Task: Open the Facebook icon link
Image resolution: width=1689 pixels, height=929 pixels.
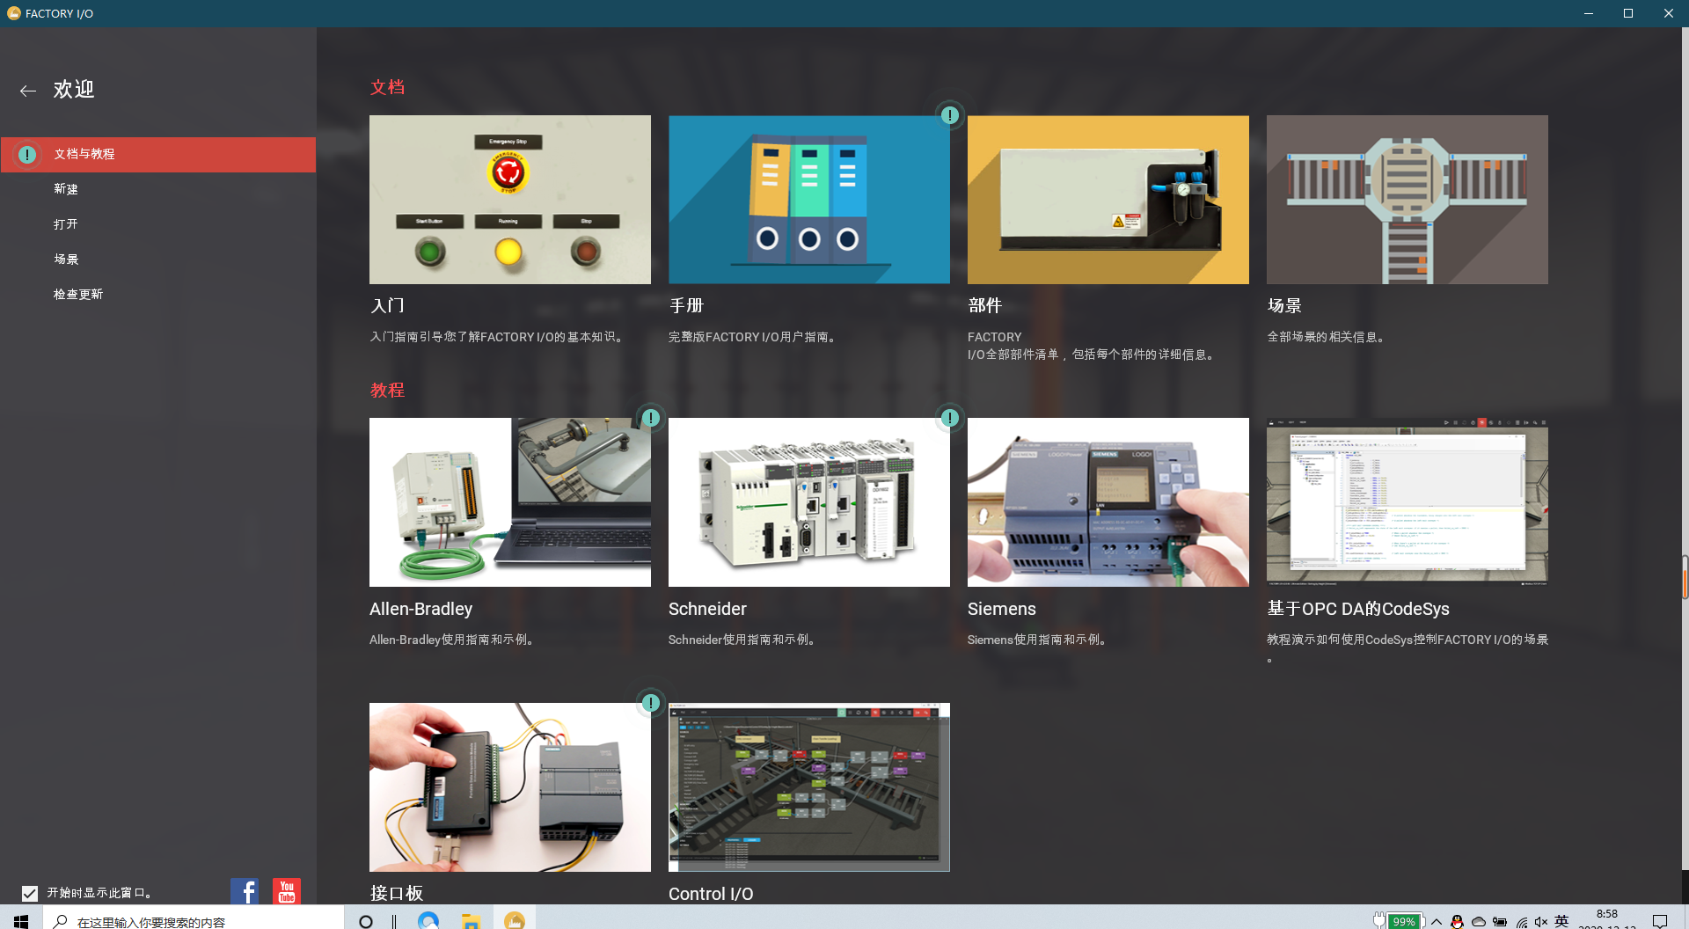Action: [x=245, y=891]
